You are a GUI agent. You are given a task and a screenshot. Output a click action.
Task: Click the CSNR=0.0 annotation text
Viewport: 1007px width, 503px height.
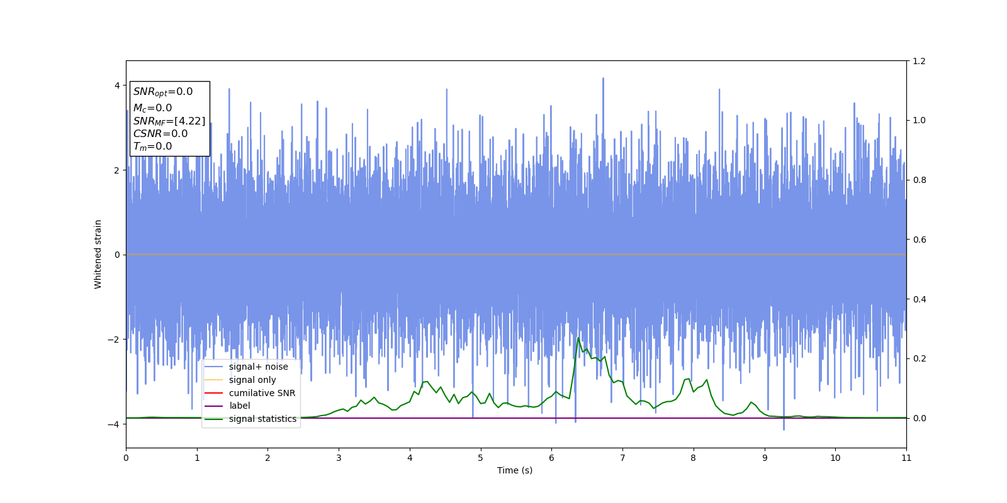(x=160, y=133)
